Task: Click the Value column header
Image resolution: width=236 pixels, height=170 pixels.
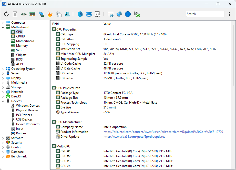Action: 107,24
